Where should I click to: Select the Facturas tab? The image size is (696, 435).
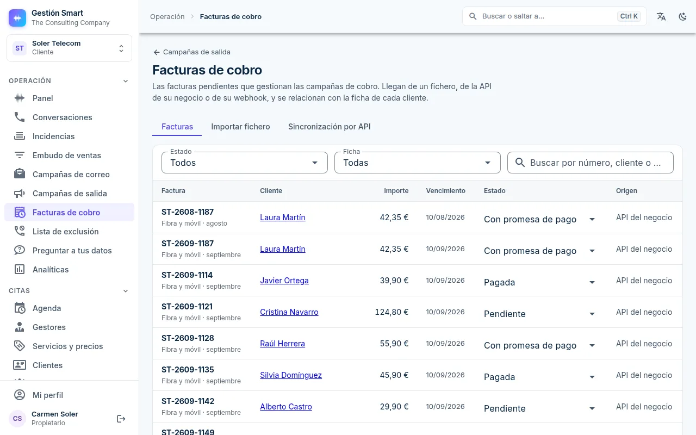pyautogui.click(x=177, y=127)
